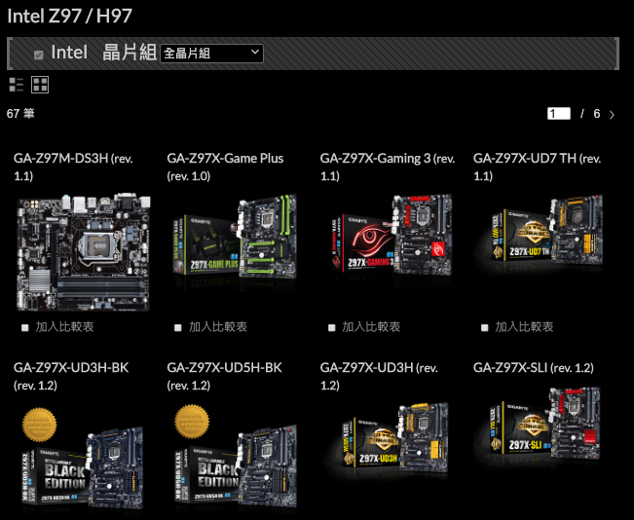Open GA-Z97M-DS3H (rev. 1.1) product link
This screenshot has width=634, height=520.
[x=74, y=167]
